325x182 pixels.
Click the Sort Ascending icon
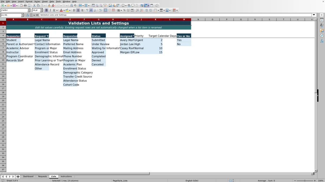97,5
